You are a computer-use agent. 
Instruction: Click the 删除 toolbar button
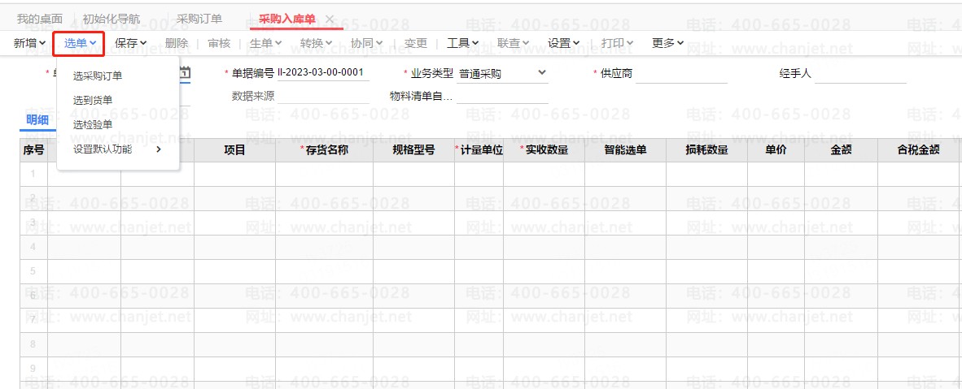[177, 43]
